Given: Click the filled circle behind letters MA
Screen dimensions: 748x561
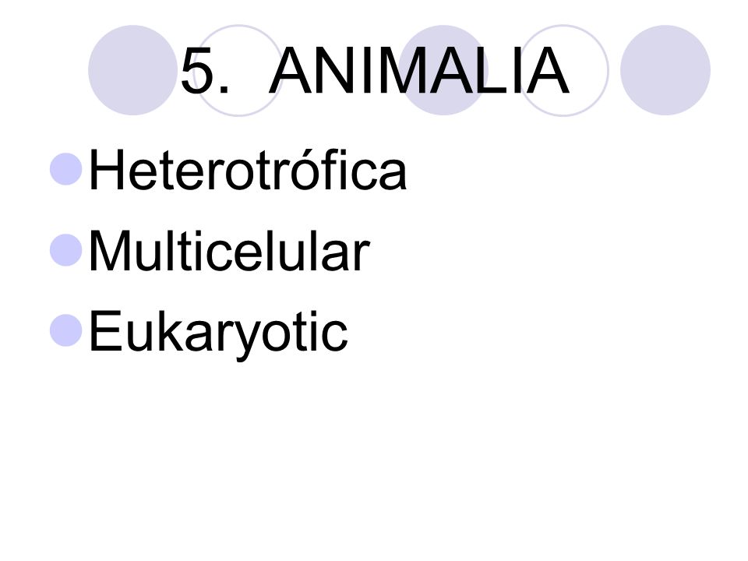Looking at the screenshot, I should pyautogui.click(x=443, y=70).
